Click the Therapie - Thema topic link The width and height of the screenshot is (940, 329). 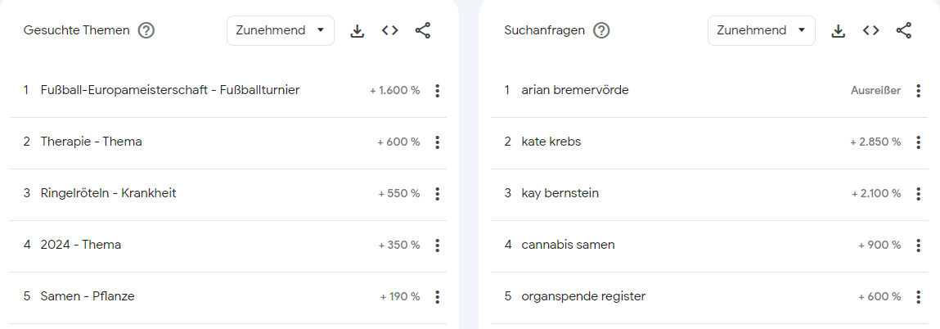91,142
